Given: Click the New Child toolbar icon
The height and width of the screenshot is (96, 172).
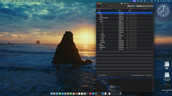Looking at the screenshot, I should tap(99, 6).
